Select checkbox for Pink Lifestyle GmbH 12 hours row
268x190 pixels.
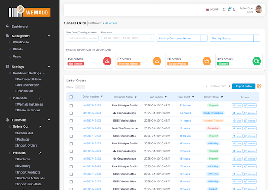click(71, 106)
